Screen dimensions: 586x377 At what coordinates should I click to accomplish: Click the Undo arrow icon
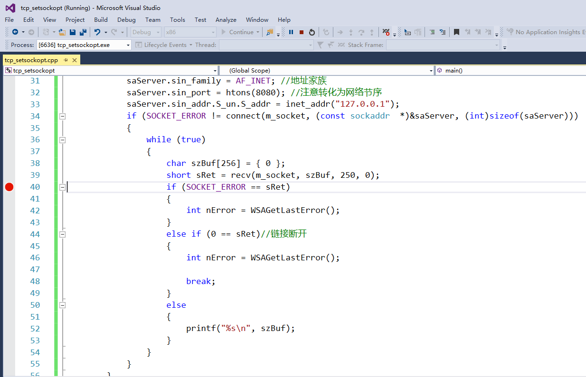(97, 32)
